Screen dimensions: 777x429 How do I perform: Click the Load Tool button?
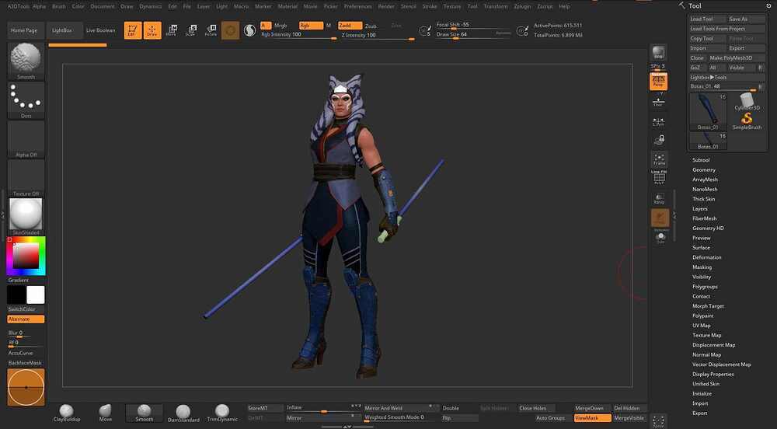click(x=707, y=19)
